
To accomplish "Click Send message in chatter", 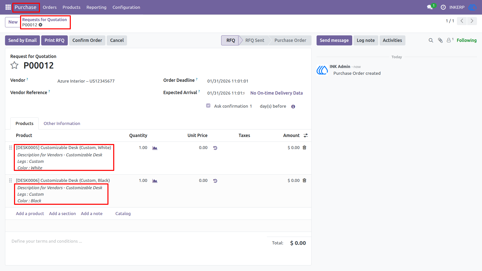I will pyautogui.click(x=334, y=40).
